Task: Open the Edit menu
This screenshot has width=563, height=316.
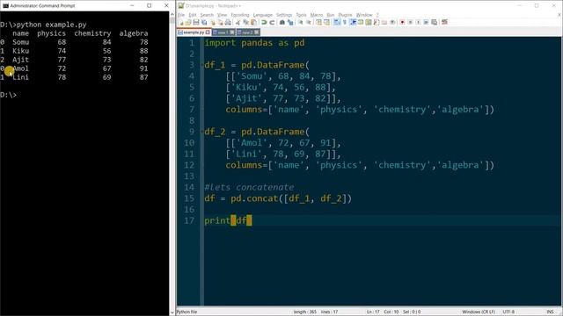Action: (193, 15)
